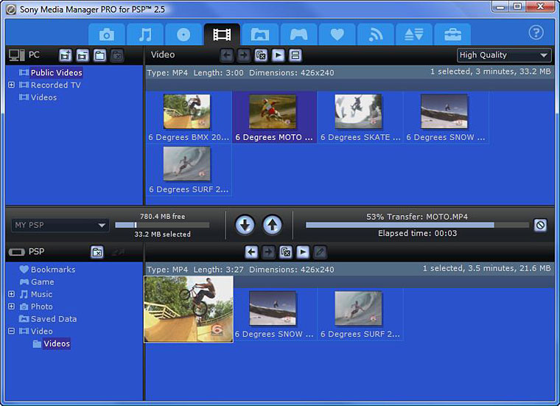This screenshot has height=406, width=560.
Task: Click the Help question mark icon
Action: click(x=536, y=32)
